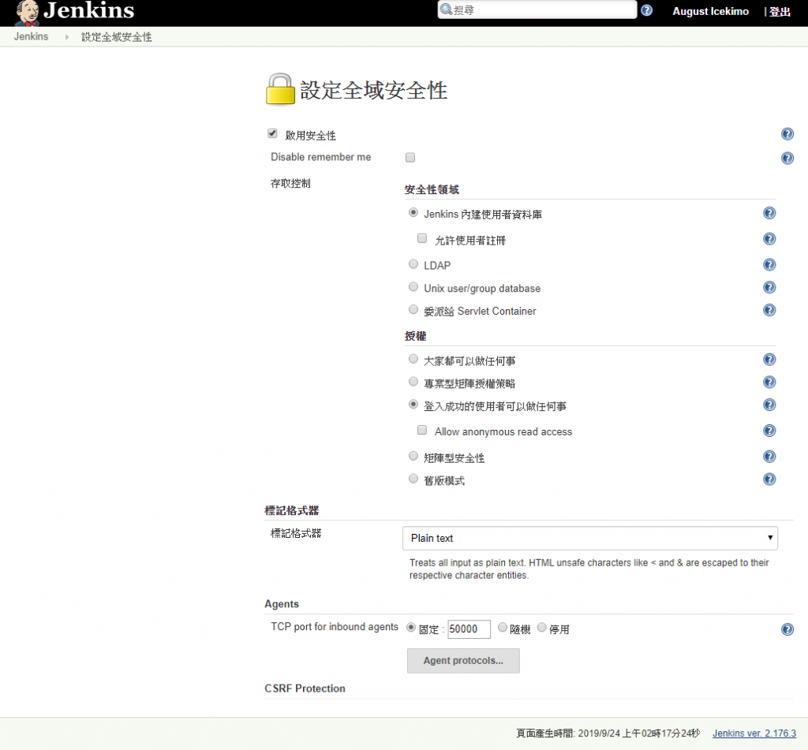Open August Icekimo user link
Screen dimensions: 808x750
click(x=710, y=11)
